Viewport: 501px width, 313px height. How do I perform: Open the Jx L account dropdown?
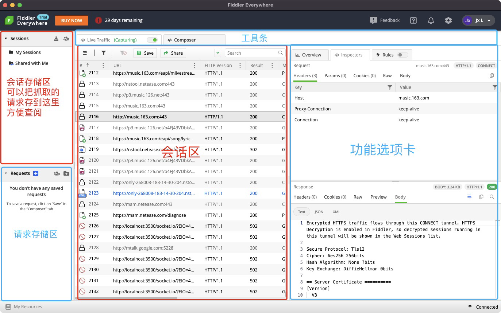pyautogui.click(x=478, y=20)
